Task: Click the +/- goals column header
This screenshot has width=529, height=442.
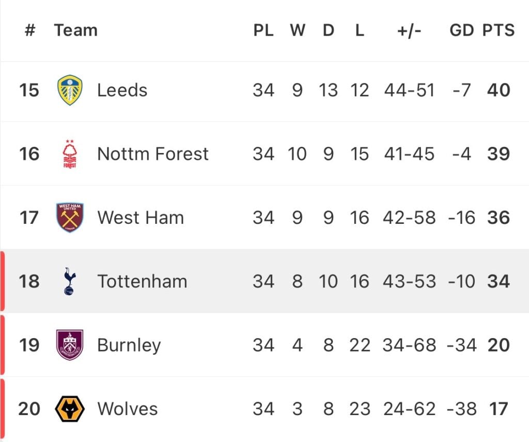Action: (x=409, y=31)
